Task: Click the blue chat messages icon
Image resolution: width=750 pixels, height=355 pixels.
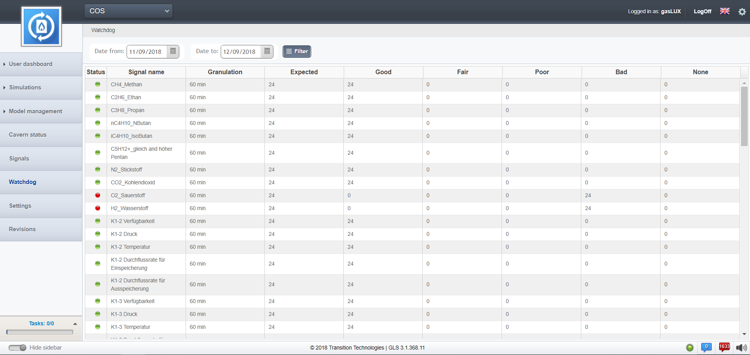Action: point(706,347)
